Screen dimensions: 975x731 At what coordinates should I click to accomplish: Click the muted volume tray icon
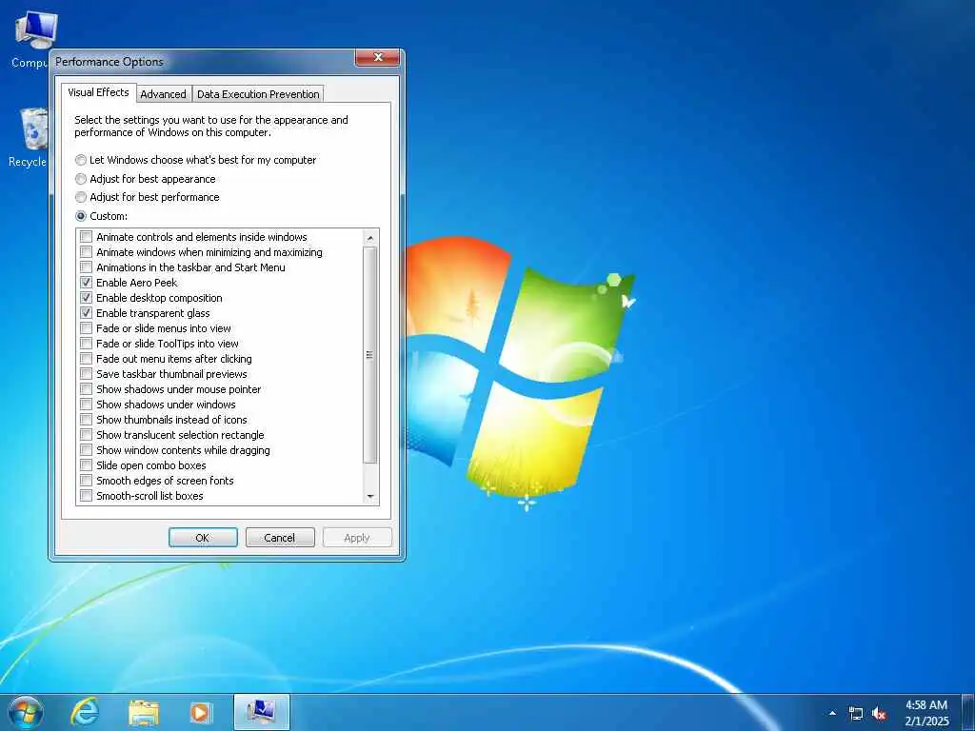point(879,714)
